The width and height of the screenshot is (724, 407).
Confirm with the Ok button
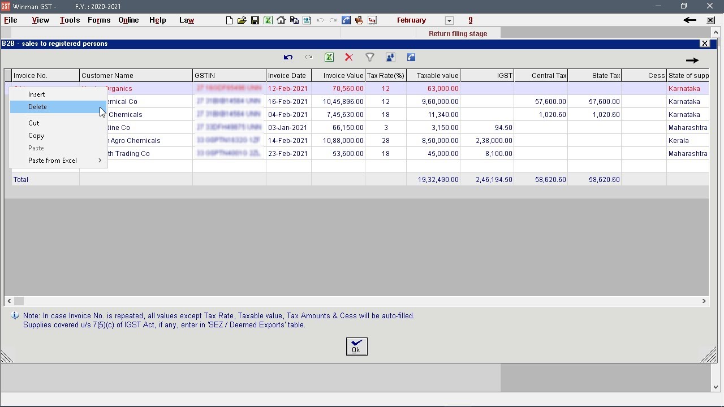[356, 347]
